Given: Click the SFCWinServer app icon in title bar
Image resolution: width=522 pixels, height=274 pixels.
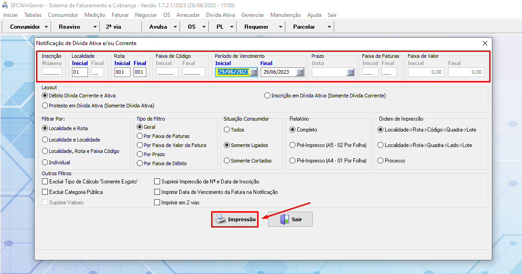Looking at the screenshot, I should click(x=5, y=5).
